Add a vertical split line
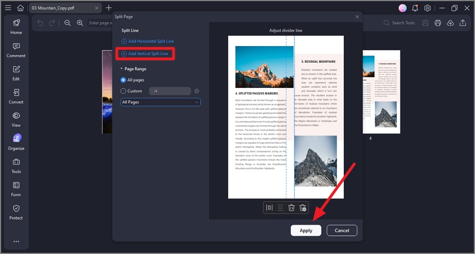The image size is (475, 254). pyautogui.click(x=145, y=53)
